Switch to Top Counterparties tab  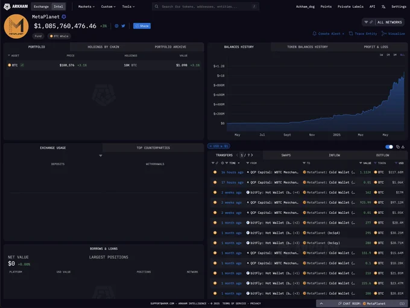153,148
